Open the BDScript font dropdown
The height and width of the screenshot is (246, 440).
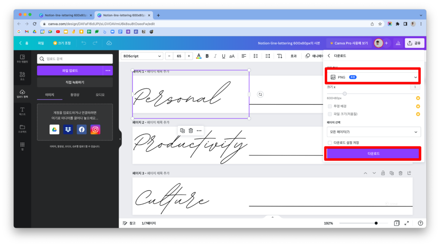(x=142, y=56)
